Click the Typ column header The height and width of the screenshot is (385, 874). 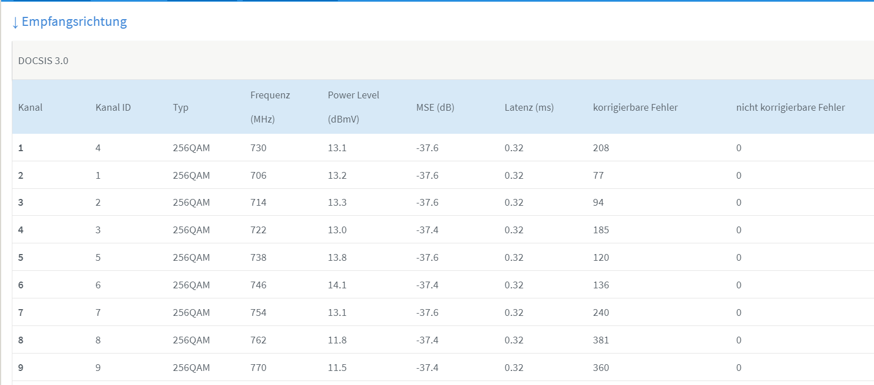coord(181,107)
